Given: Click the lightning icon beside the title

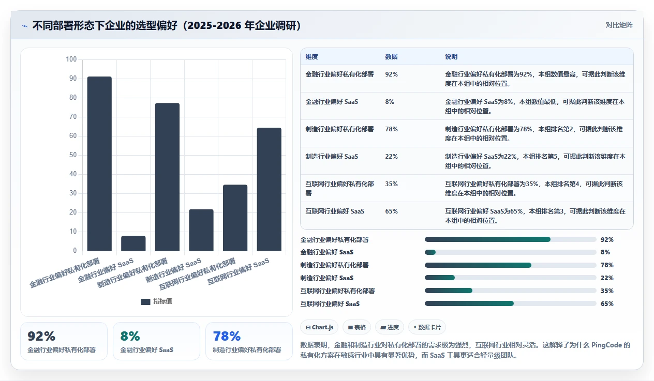Looking at the screenshot, I should pos(24,25).
